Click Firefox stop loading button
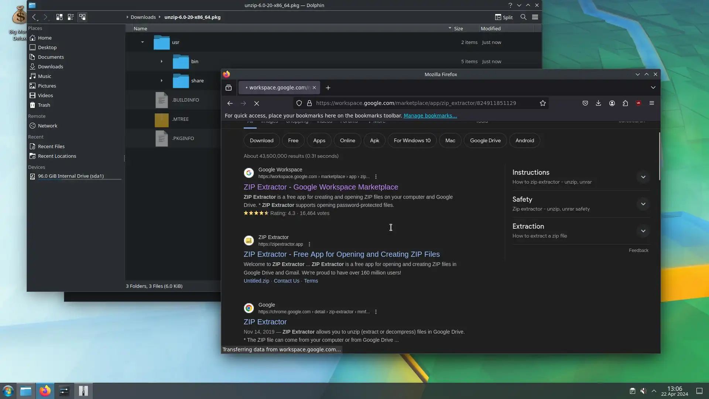This screenshot has width=709, height=399. 257,103
